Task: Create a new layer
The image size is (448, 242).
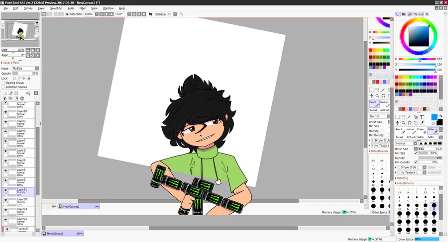Action: point(4,93)
